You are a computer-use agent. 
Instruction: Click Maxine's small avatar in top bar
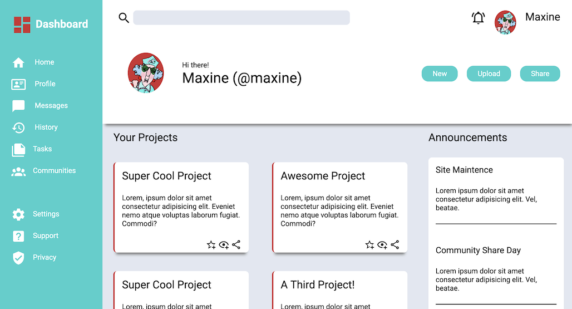point(505,23)
